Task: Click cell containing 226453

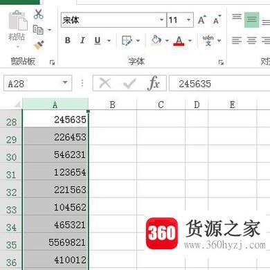Action: (55, 136)
